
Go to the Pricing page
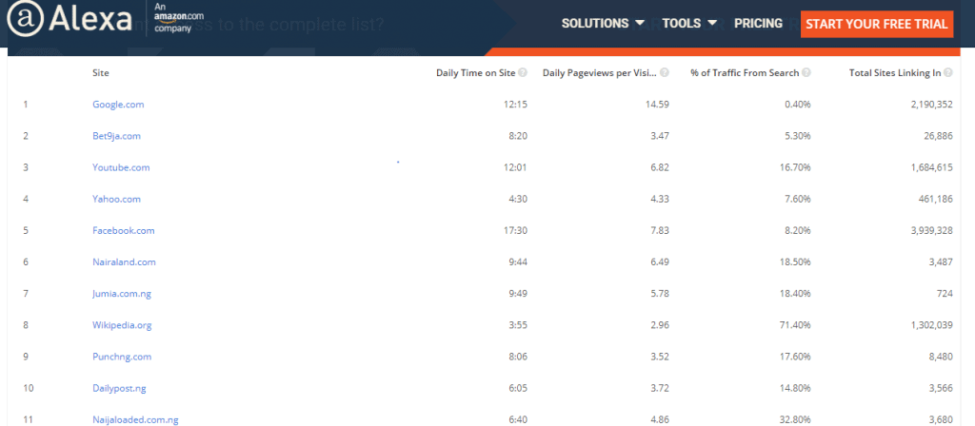point(758,24)
